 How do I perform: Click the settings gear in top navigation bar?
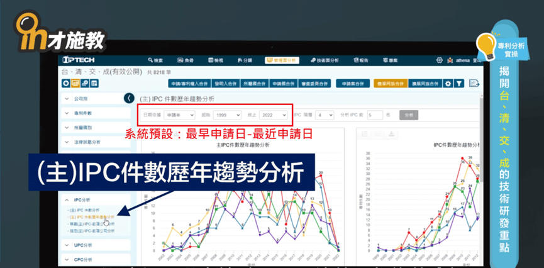click(440, 60)
